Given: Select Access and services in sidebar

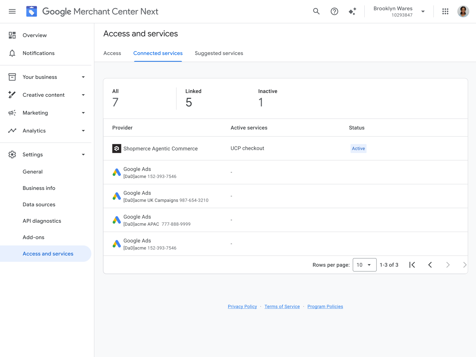Looking at the screenshot, I should pyautogui.click(x=46, y=254).
